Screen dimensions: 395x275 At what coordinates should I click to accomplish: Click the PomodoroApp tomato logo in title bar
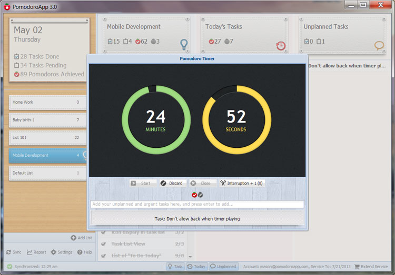point(7,7)
